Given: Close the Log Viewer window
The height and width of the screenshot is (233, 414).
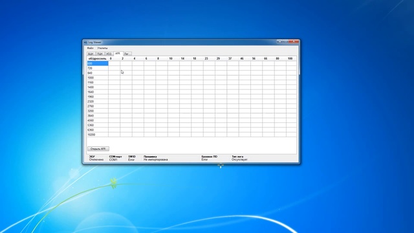Looking at the screenshot, I should [294, 41].
